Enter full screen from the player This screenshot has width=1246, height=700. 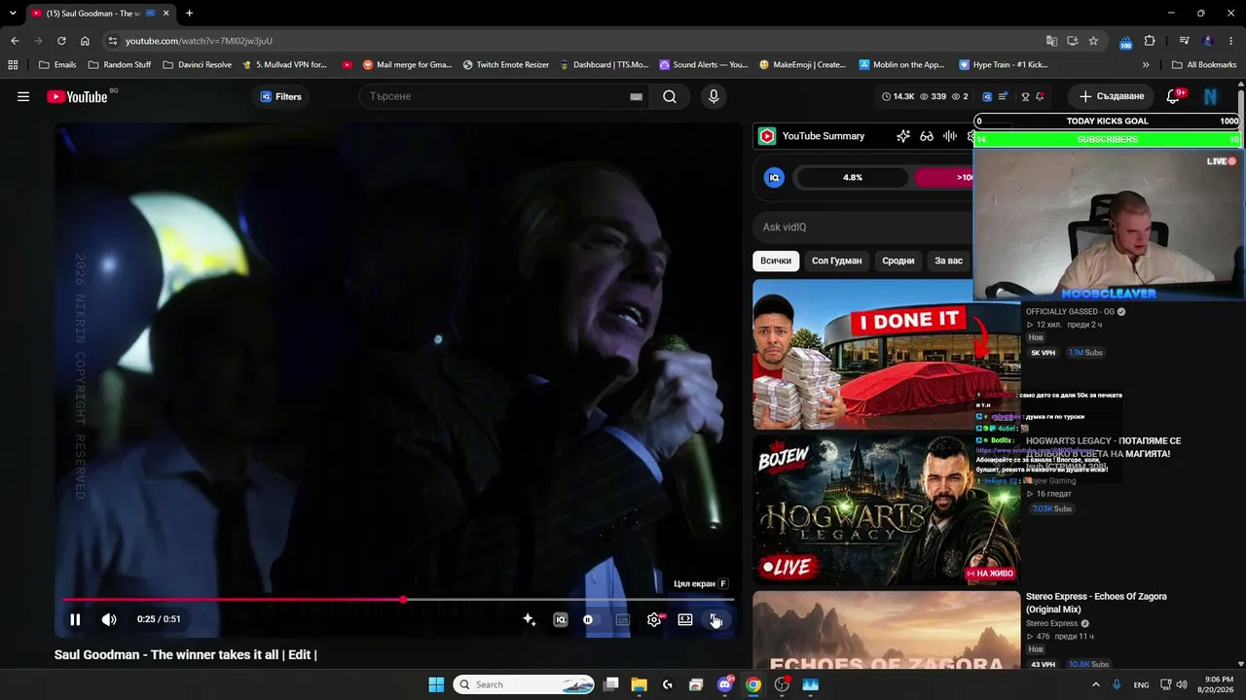(x=715, y=619)
